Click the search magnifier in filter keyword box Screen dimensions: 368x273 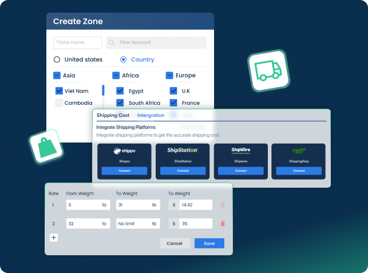pos(112,43)
